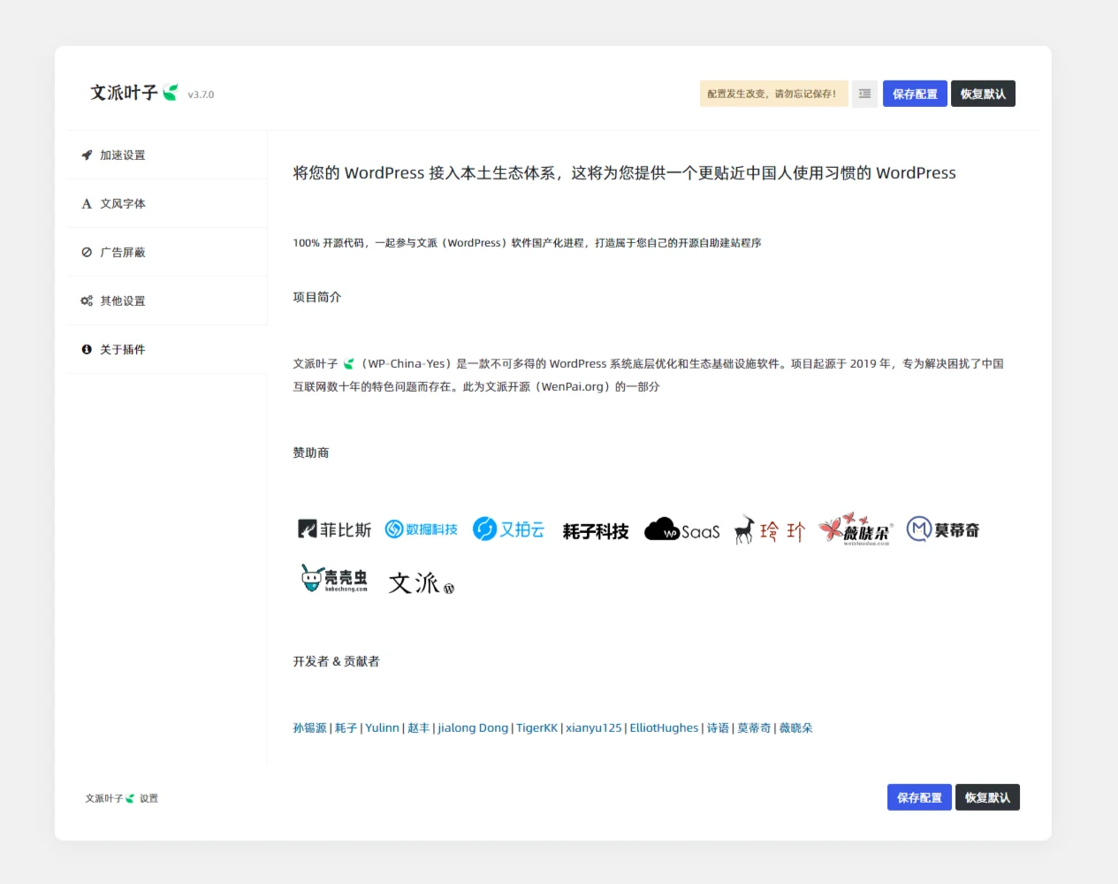Click the 耗子科技 sponsor logo
The width and height of the screenshot is (1118, 884).
click(595, 531)
